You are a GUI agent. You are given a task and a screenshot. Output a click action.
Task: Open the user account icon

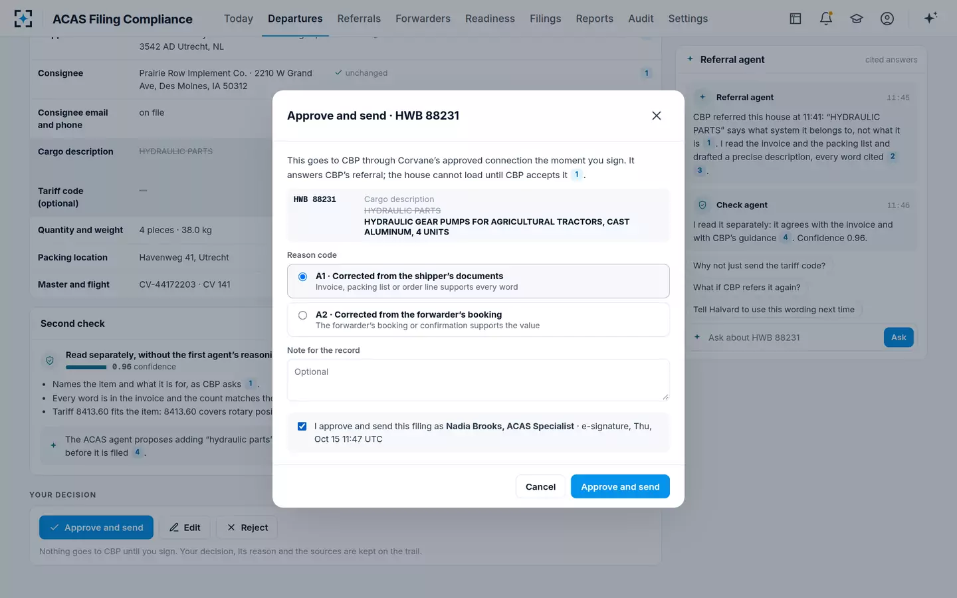pyautogui.click(x=887, y=19)
